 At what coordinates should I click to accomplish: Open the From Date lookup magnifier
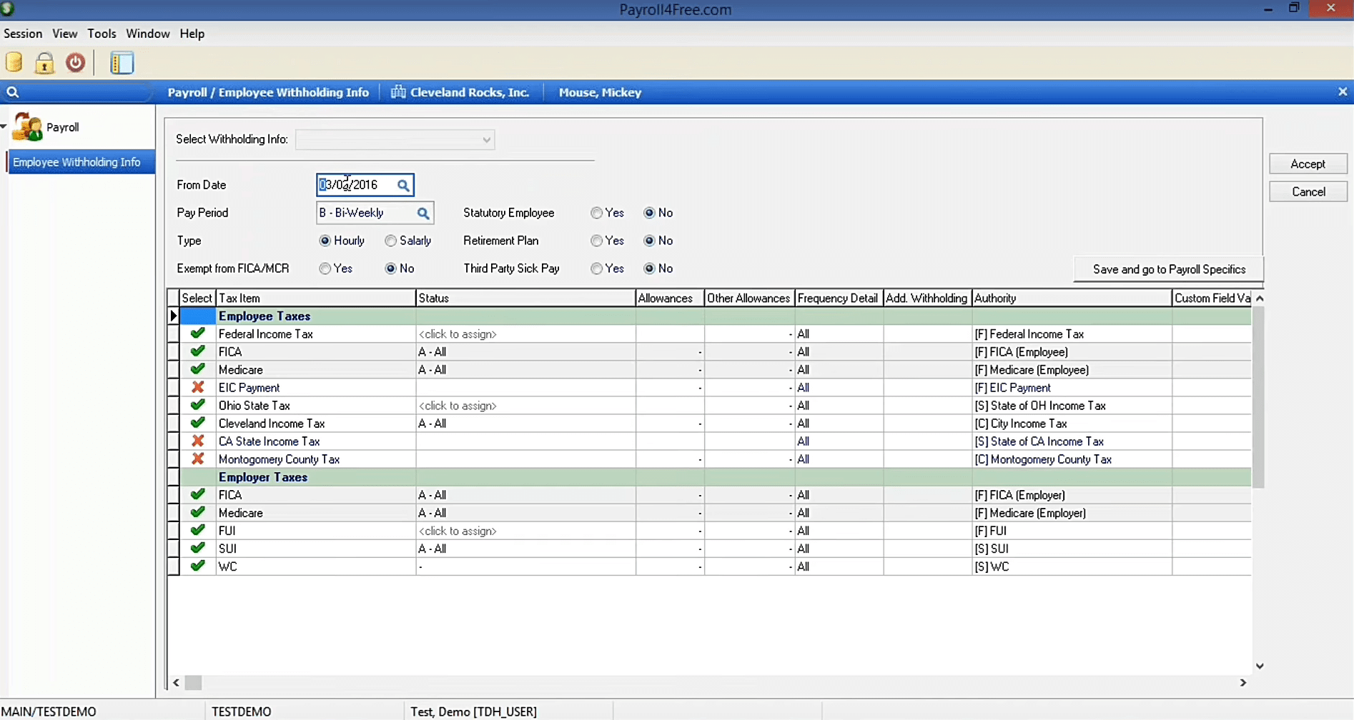point(403,184)
